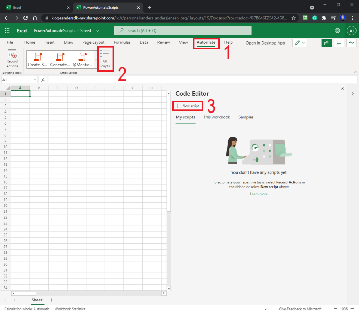
Task: Switch to the Formulas ribbon tab
Action: pos(122,42)
